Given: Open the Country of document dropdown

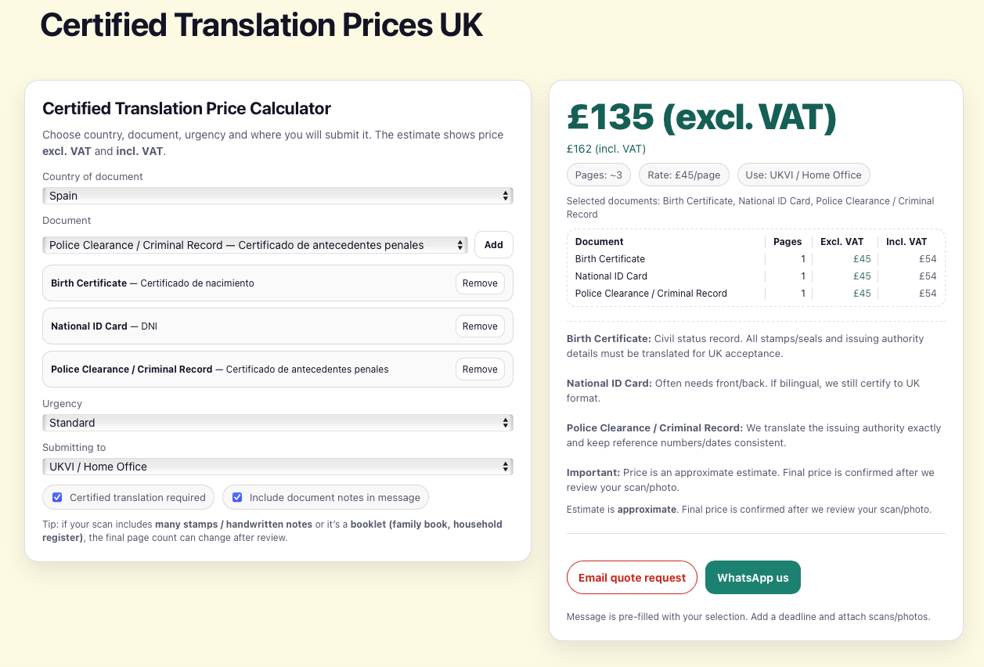Looking at the screenshot, I should tap(277, 196).
